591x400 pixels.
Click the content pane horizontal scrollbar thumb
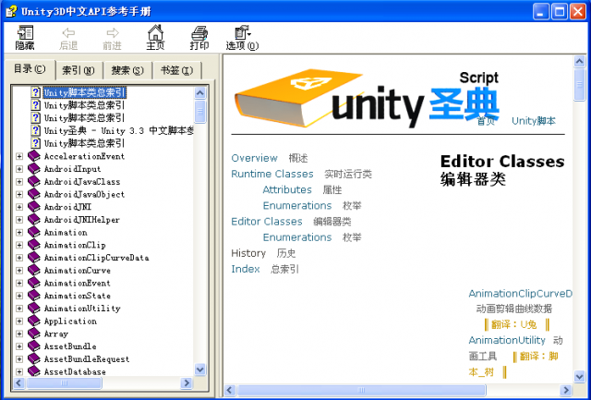pyautogui.click(x=361, y=390)
